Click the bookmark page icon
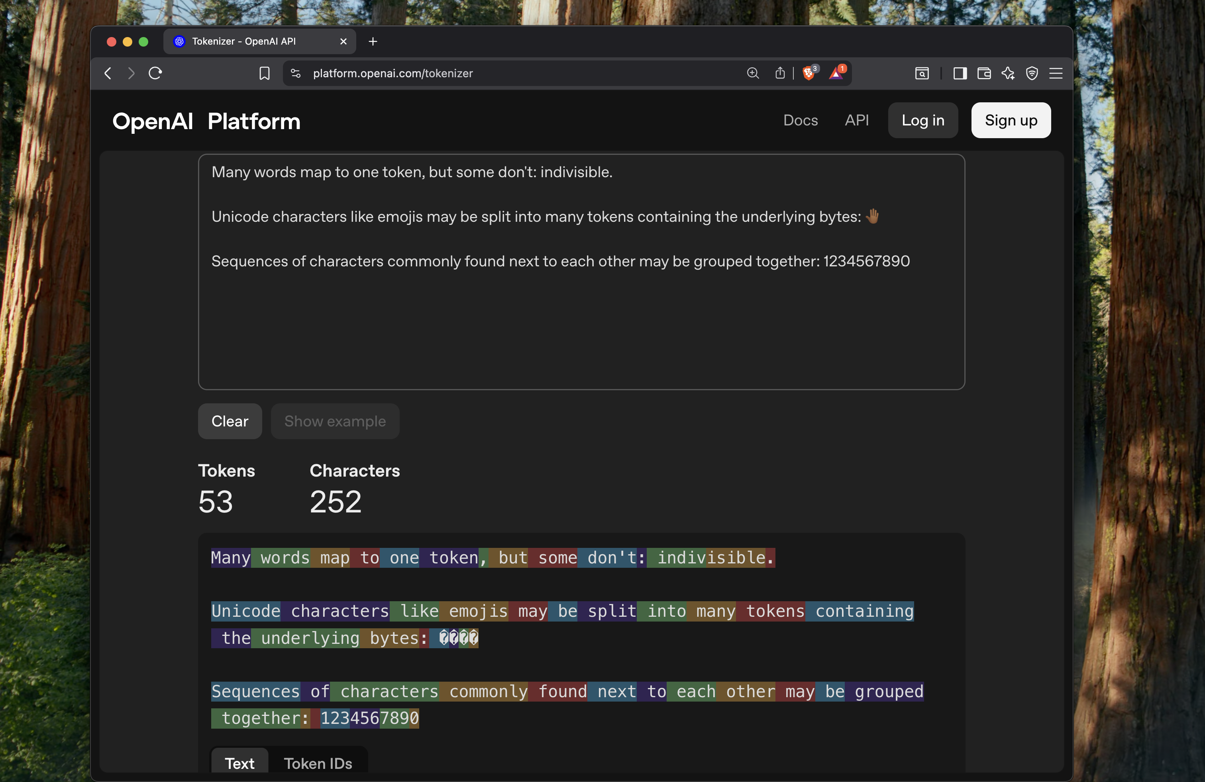 click(264, 73)
